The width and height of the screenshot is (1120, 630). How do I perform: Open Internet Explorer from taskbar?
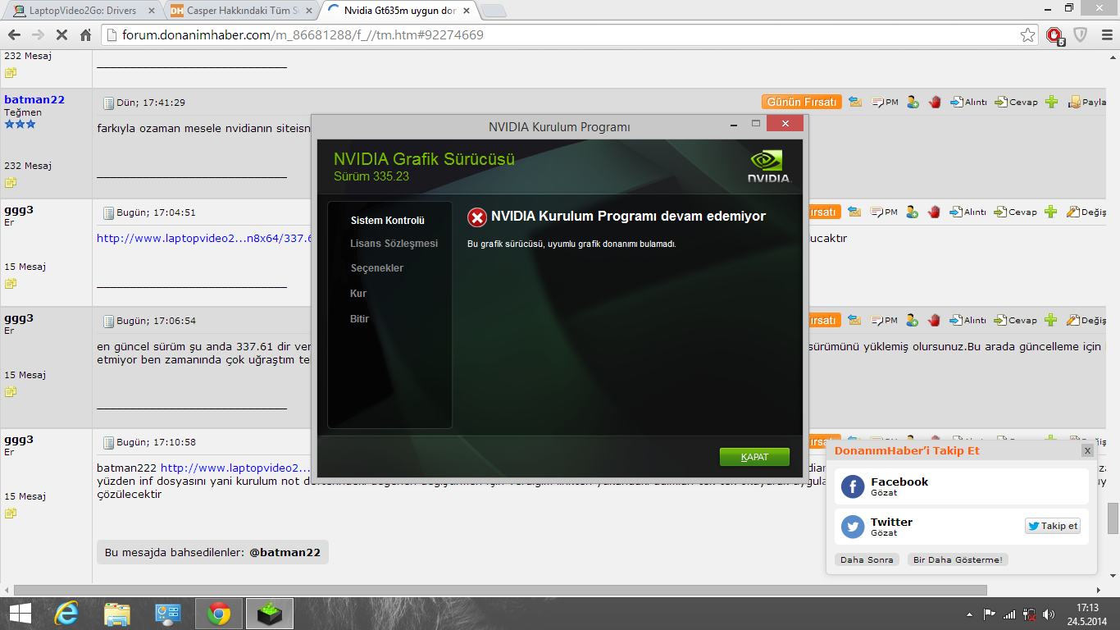point(66,614)
